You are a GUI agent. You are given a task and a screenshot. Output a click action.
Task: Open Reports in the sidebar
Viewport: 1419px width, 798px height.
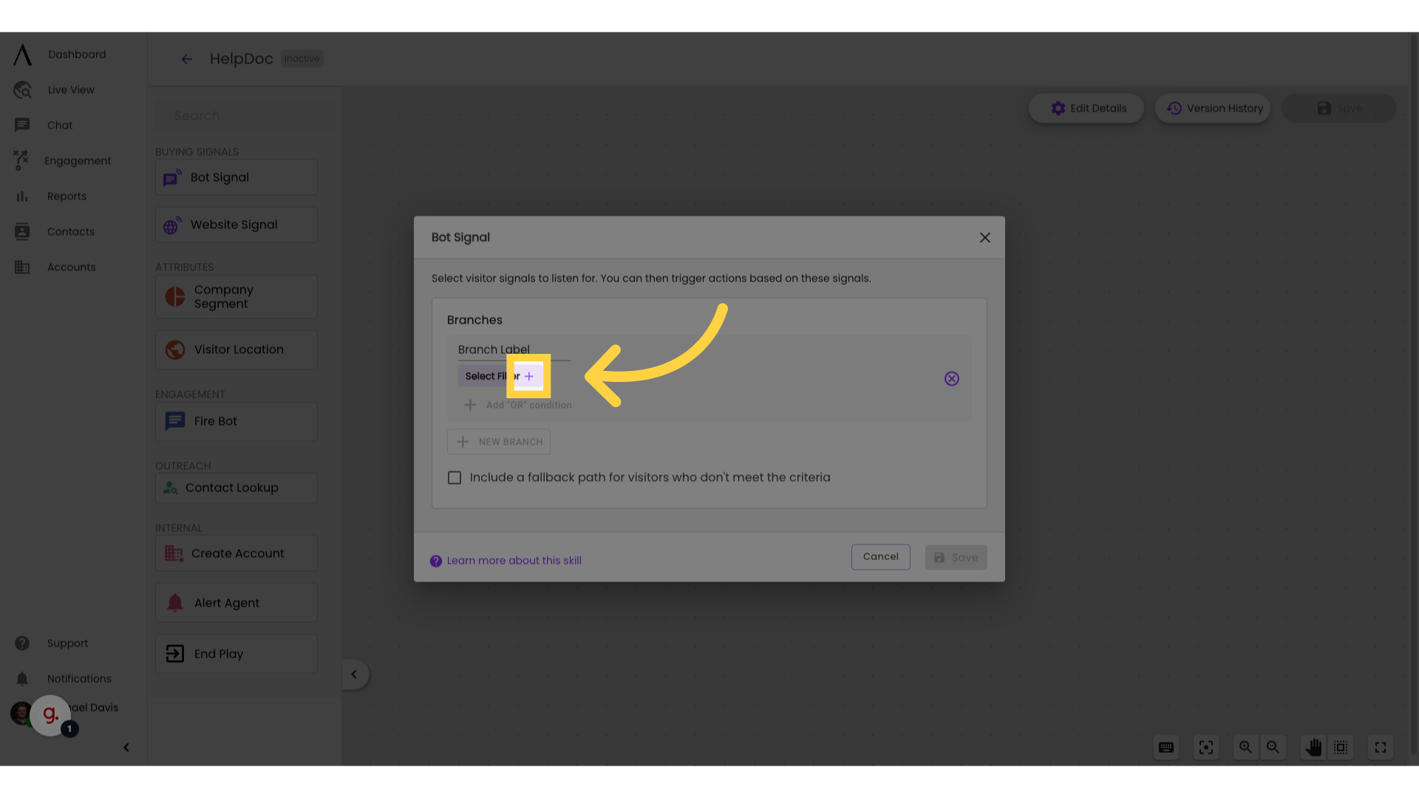coord(67,196)
